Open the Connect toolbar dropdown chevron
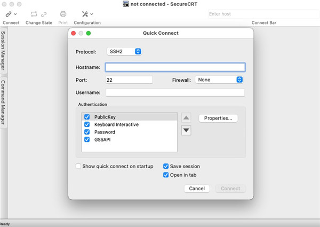Image resolution: width=320 pixels, height=227 pixels. pyautogui.click(x=15, y=14)
